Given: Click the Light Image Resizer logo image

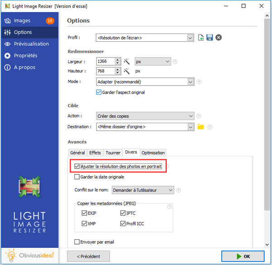Looking at the screenshot, I should tap(29, 187).
